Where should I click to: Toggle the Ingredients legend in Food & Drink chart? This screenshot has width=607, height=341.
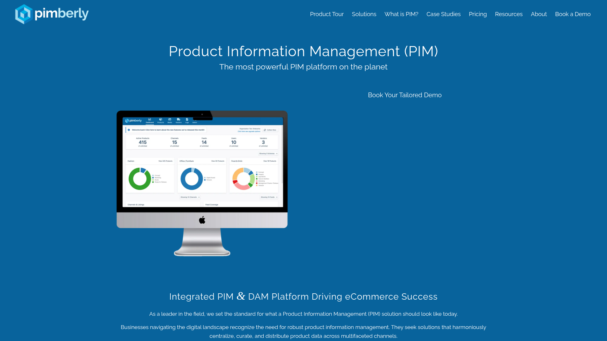[262, 176]
